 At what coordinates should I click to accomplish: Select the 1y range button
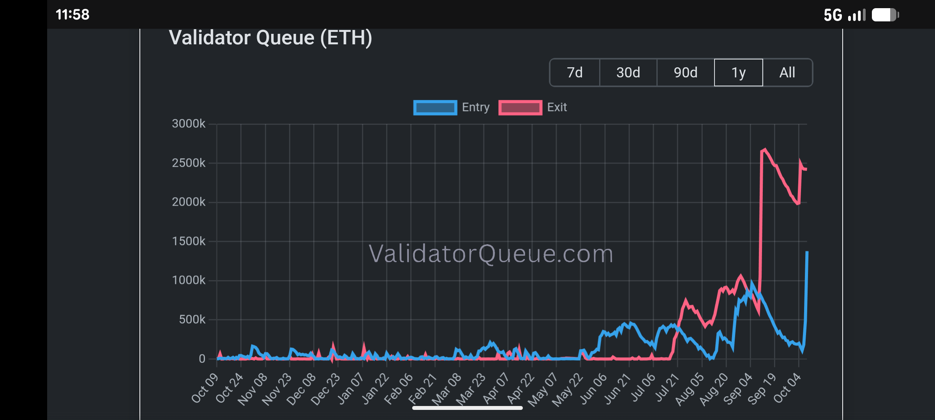[x=738, y=73]
